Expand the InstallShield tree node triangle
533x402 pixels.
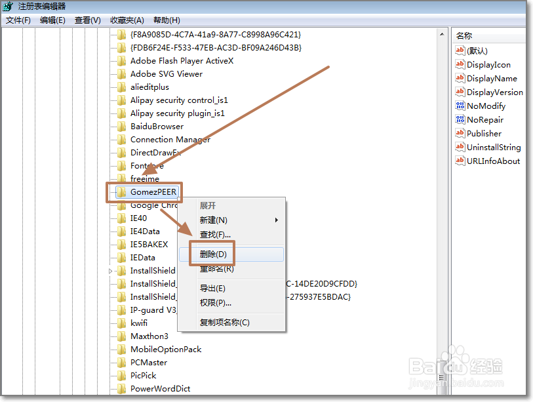click(111, 271)
